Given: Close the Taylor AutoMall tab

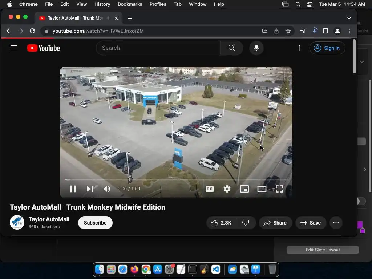Looking at the screenshot, I should click(116, 18).
